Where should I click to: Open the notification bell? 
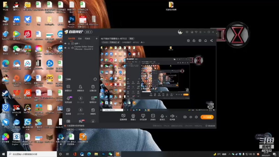click(x=205, y=40)
